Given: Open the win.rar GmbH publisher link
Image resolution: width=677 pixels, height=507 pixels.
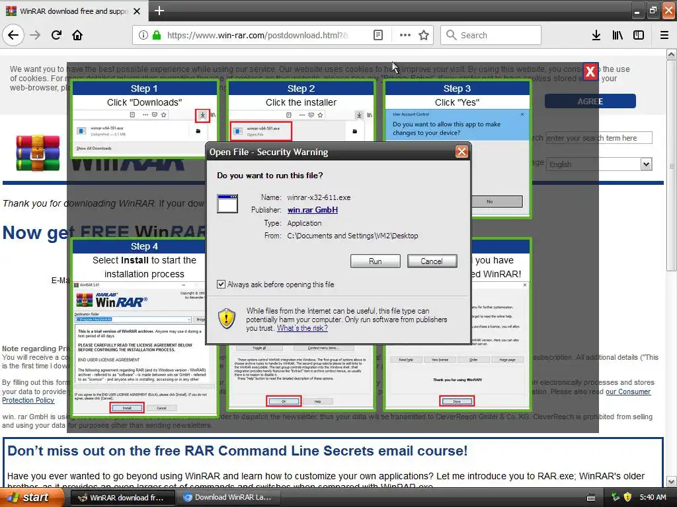Looking at the screenshot, I should coord(313,210).
